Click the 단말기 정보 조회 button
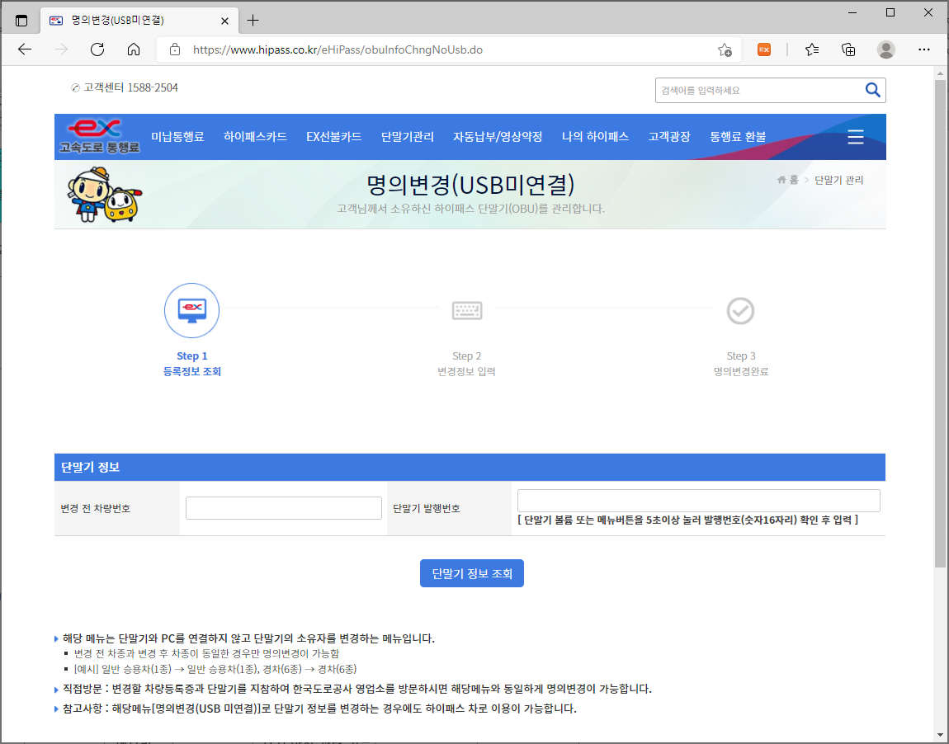This screenshot has width=949, height=744. tap(471, 572)
